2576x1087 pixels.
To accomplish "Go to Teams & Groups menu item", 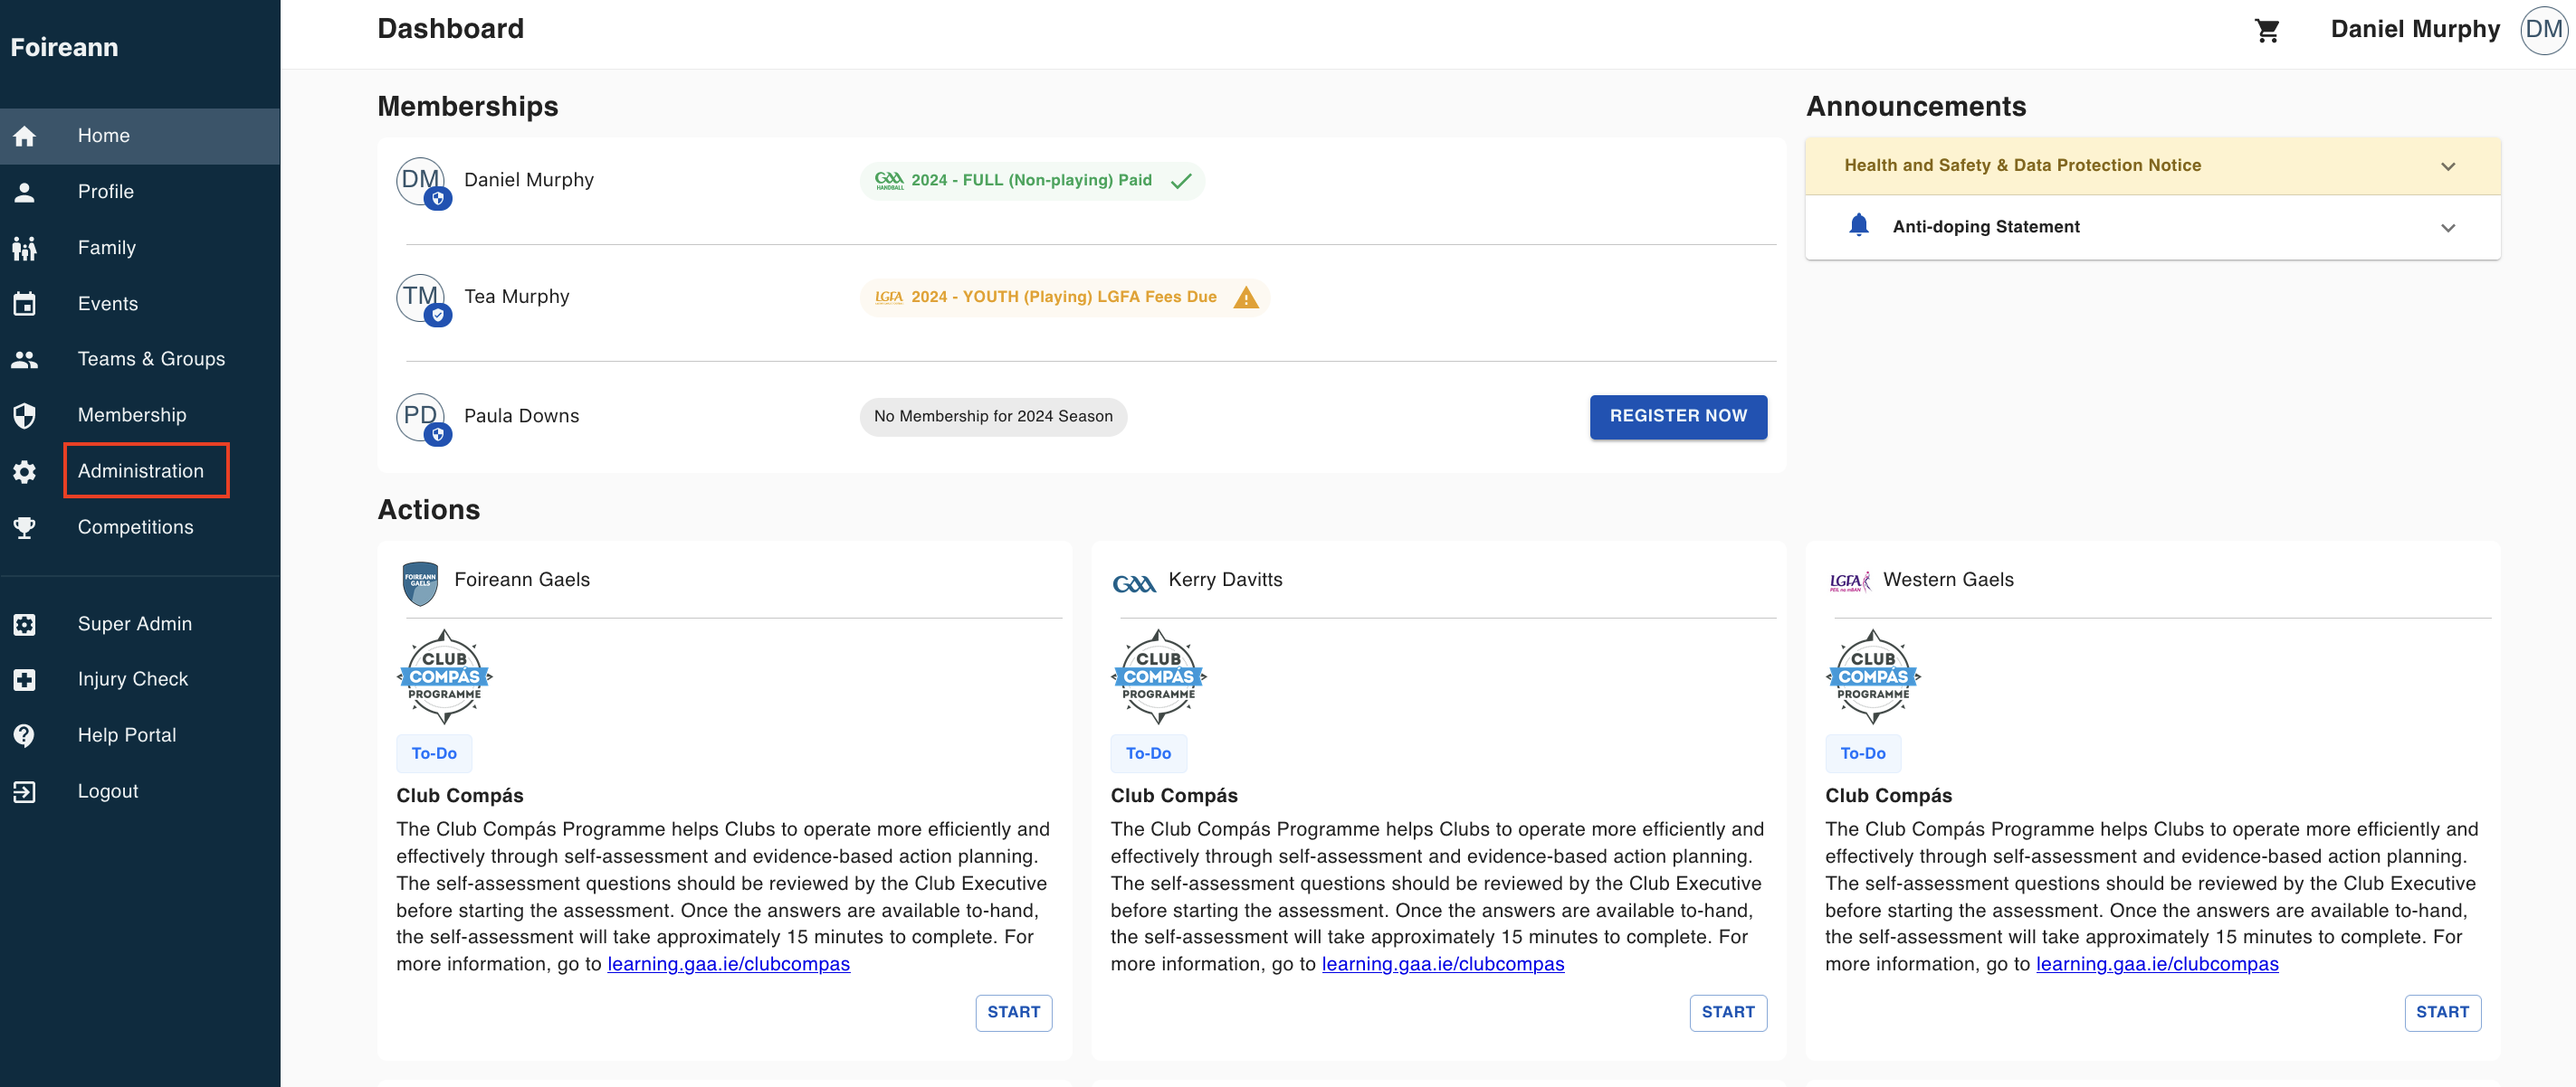I will (x=151, y=359).
